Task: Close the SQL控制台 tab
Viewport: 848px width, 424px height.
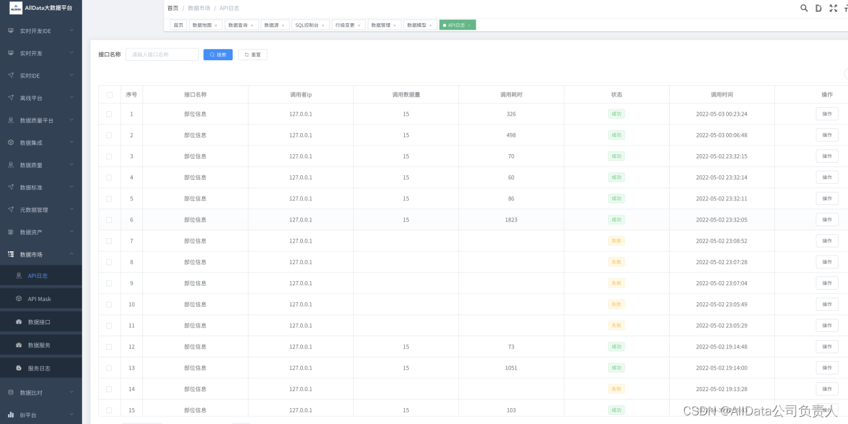Action: 323,25
